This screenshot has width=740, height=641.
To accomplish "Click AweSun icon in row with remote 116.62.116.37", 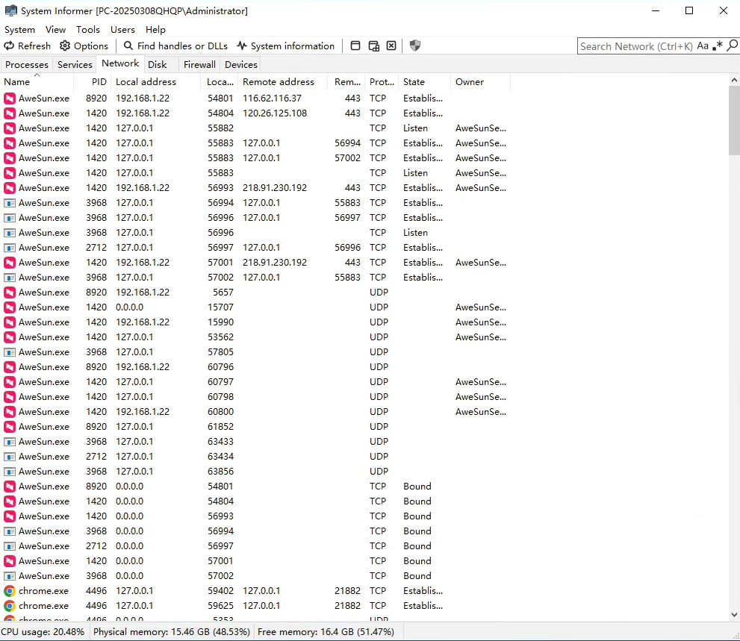I will pos(10,99).
